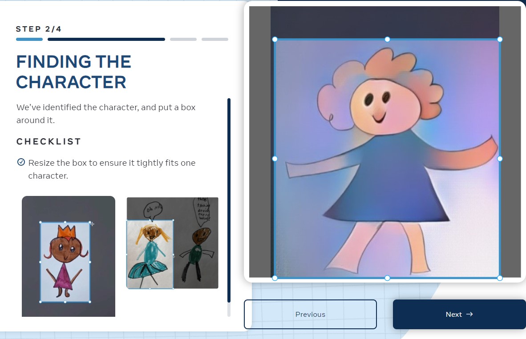Open the crowned character example thumbnail
This screenshot has width=526, height=339.
[x=69, y=256]
